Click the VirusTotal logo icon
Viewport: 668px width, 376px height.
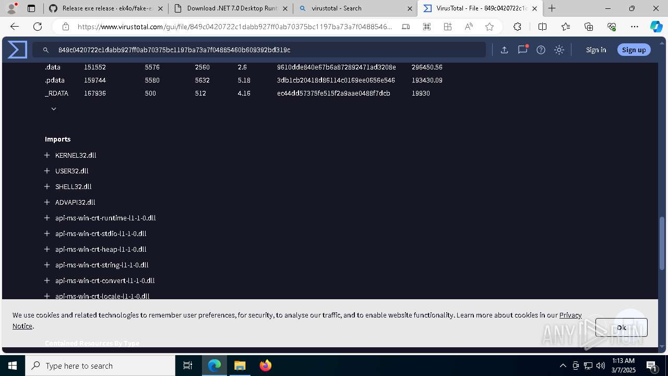tap(17, 50)
